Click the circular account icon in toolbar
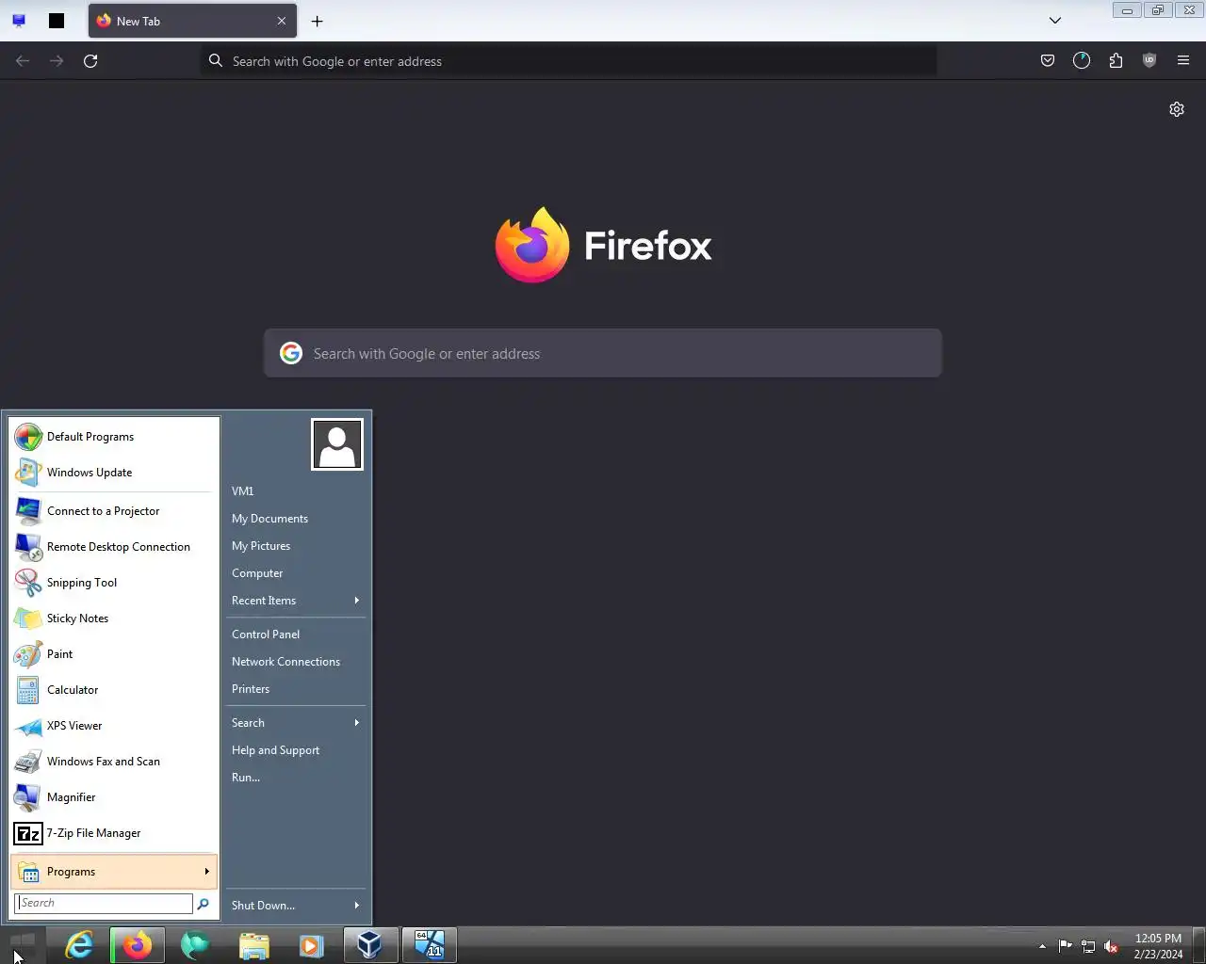Image resolution: width=1206 pixels, height=964 pixels. point(1082,61)
